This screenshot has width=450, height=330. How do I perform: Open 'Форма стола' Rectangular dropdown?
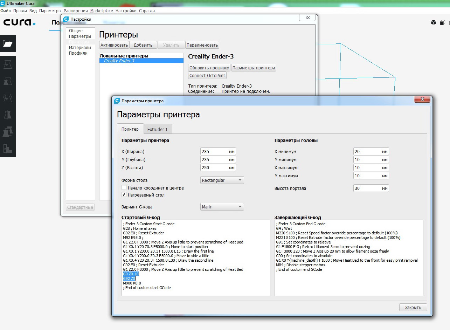point(222,180)
